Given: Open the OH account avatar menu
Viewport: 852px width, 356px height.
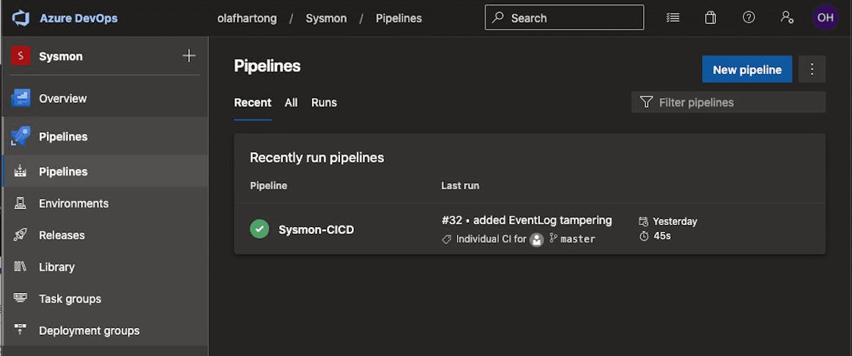Looking at the screenshot, I should pyautogui.click(x=825, y=18).
